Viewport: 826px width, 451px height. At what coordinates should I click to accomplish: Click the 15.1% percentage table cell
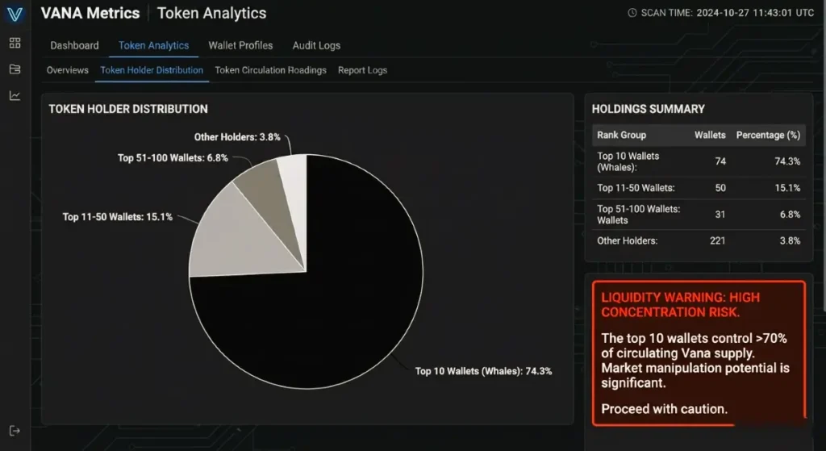tap(787, 187)
